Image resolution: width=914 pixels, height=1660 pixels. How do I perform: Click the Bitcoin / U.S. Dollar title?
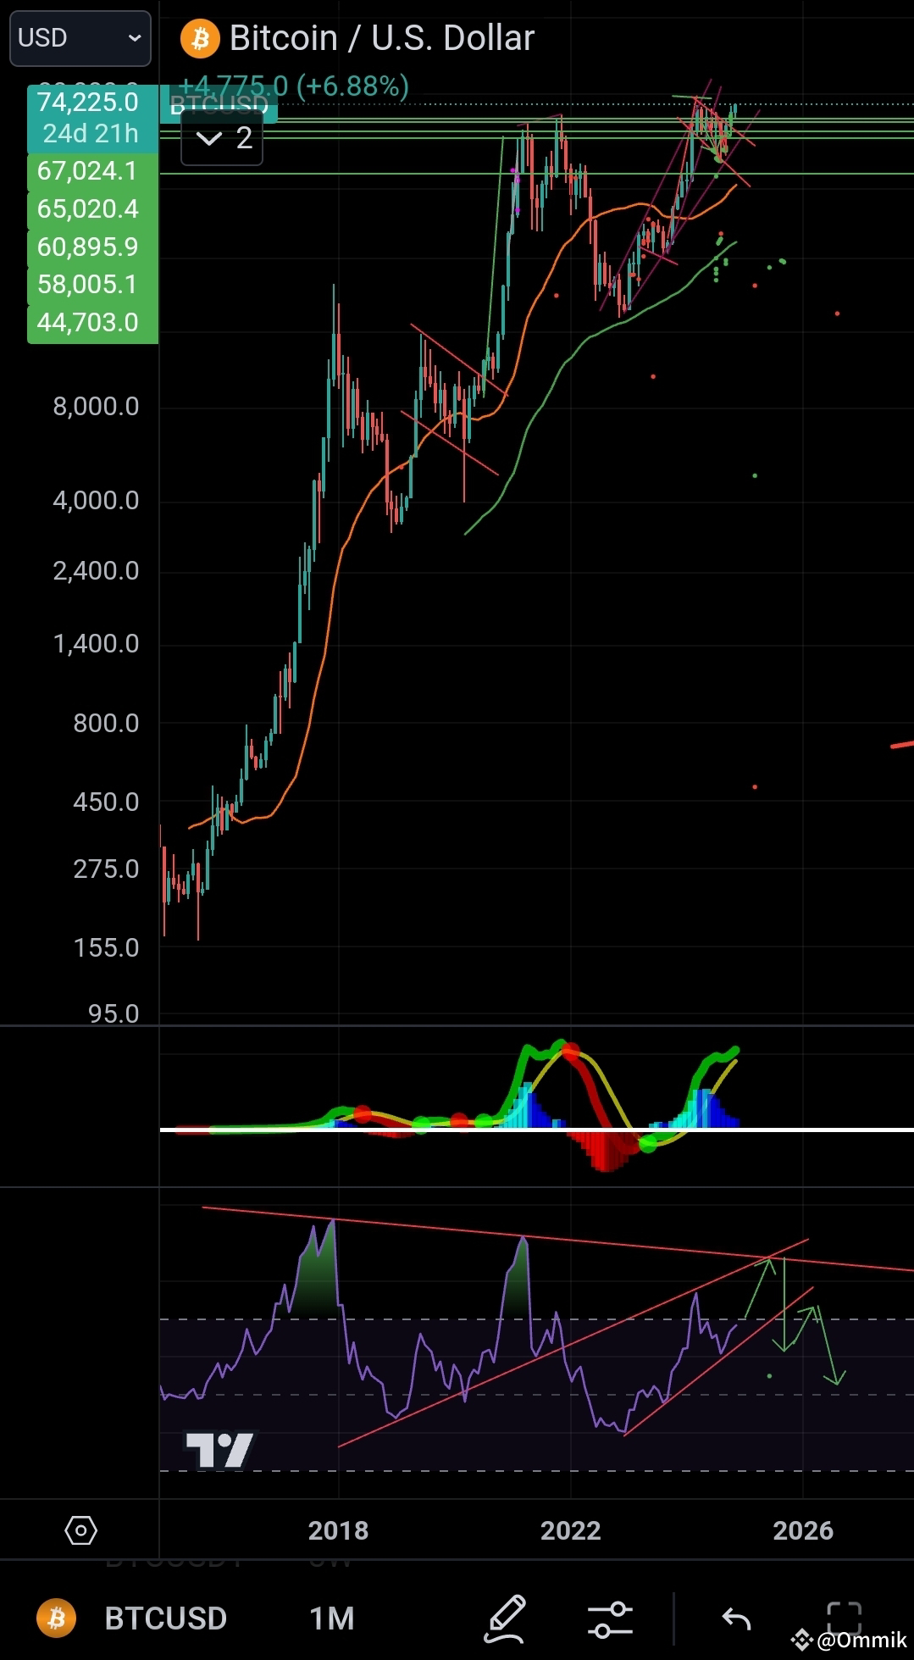[382, 38]
